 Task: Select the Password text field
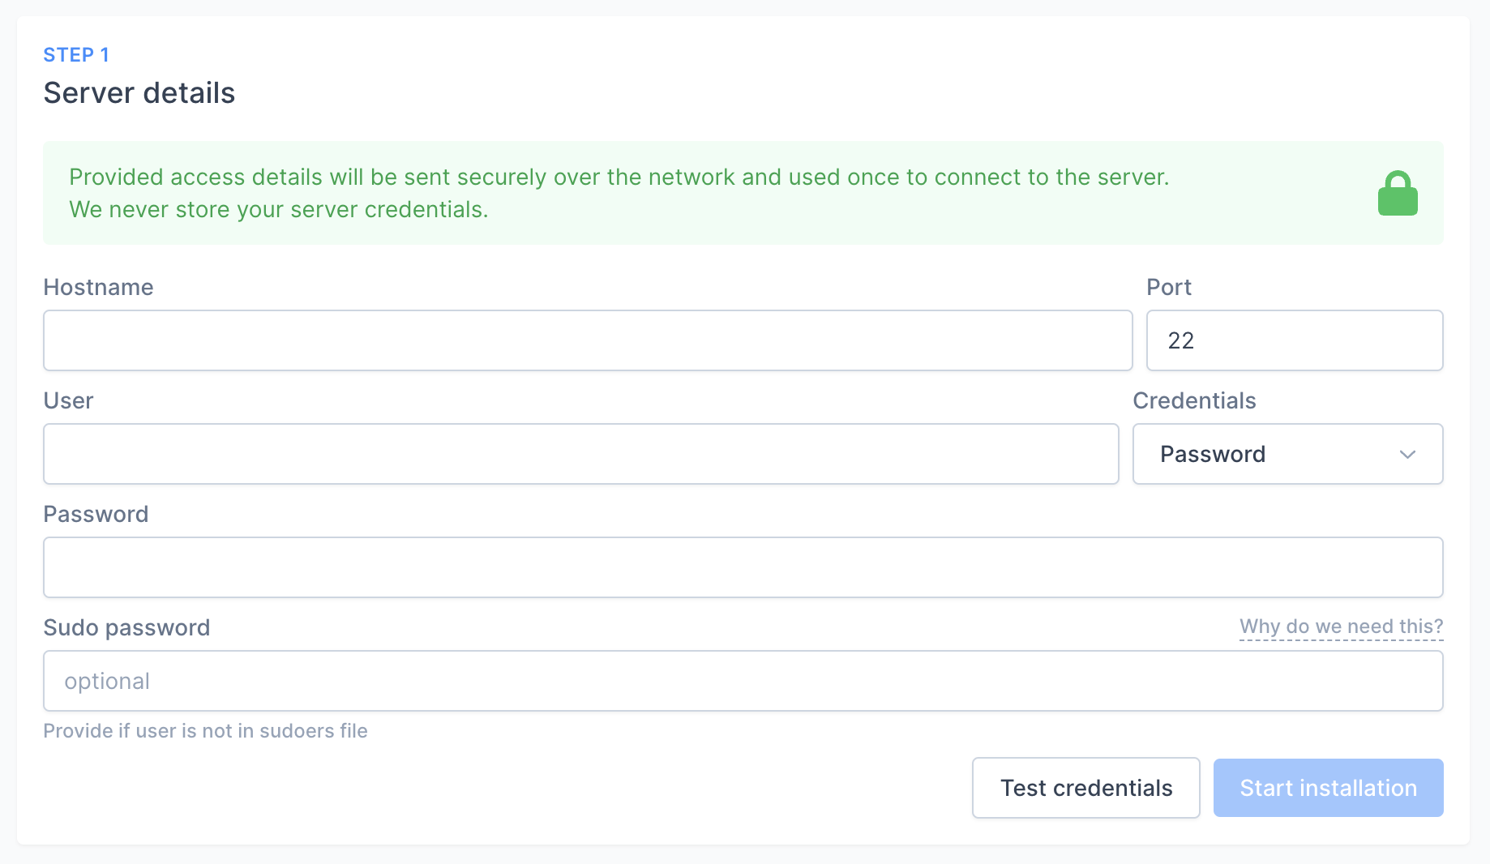(x=743, y=567)
